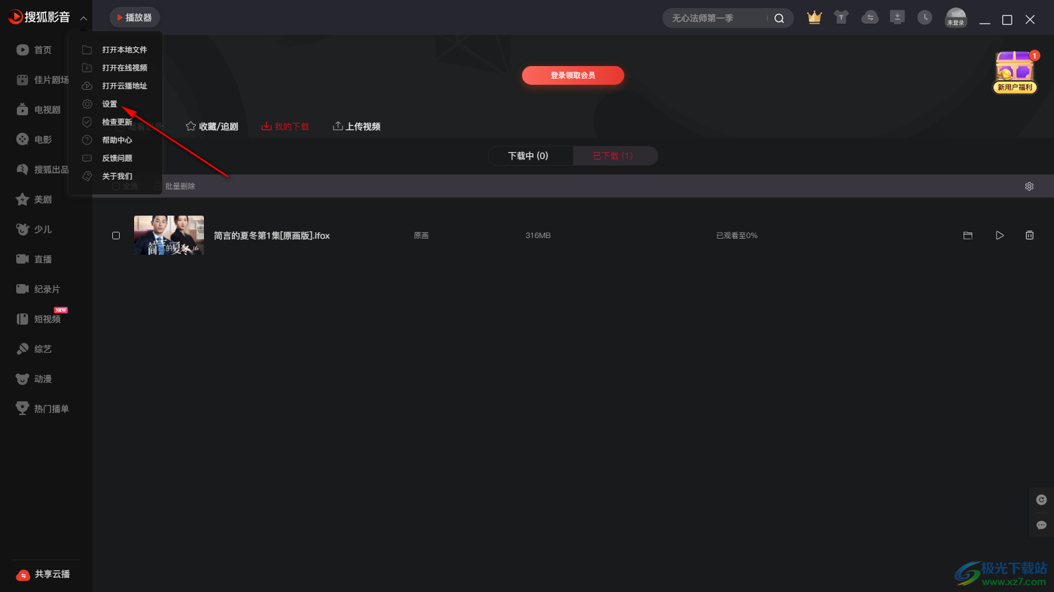This screenshot has height=592, width=1054.
Task: Open 共享云播 at sidebar bottom
Action: [43, 575]
